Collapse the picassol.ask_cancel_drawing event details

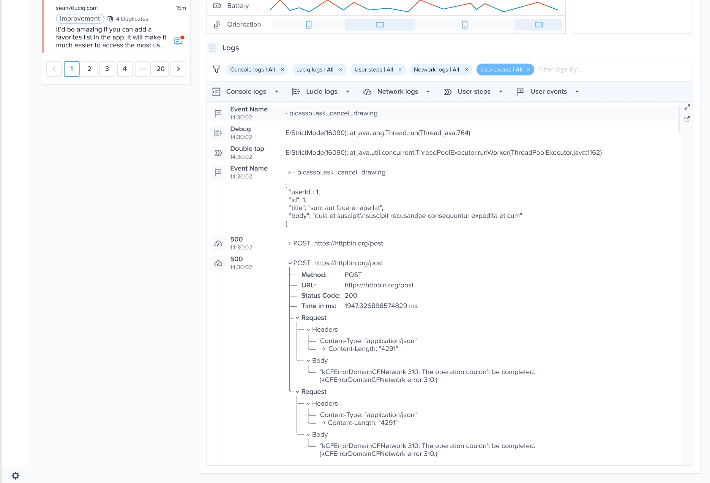click(x=290, y=172)
